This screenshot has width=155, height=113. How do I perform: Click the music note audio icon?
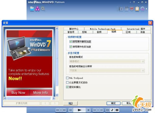112,110
